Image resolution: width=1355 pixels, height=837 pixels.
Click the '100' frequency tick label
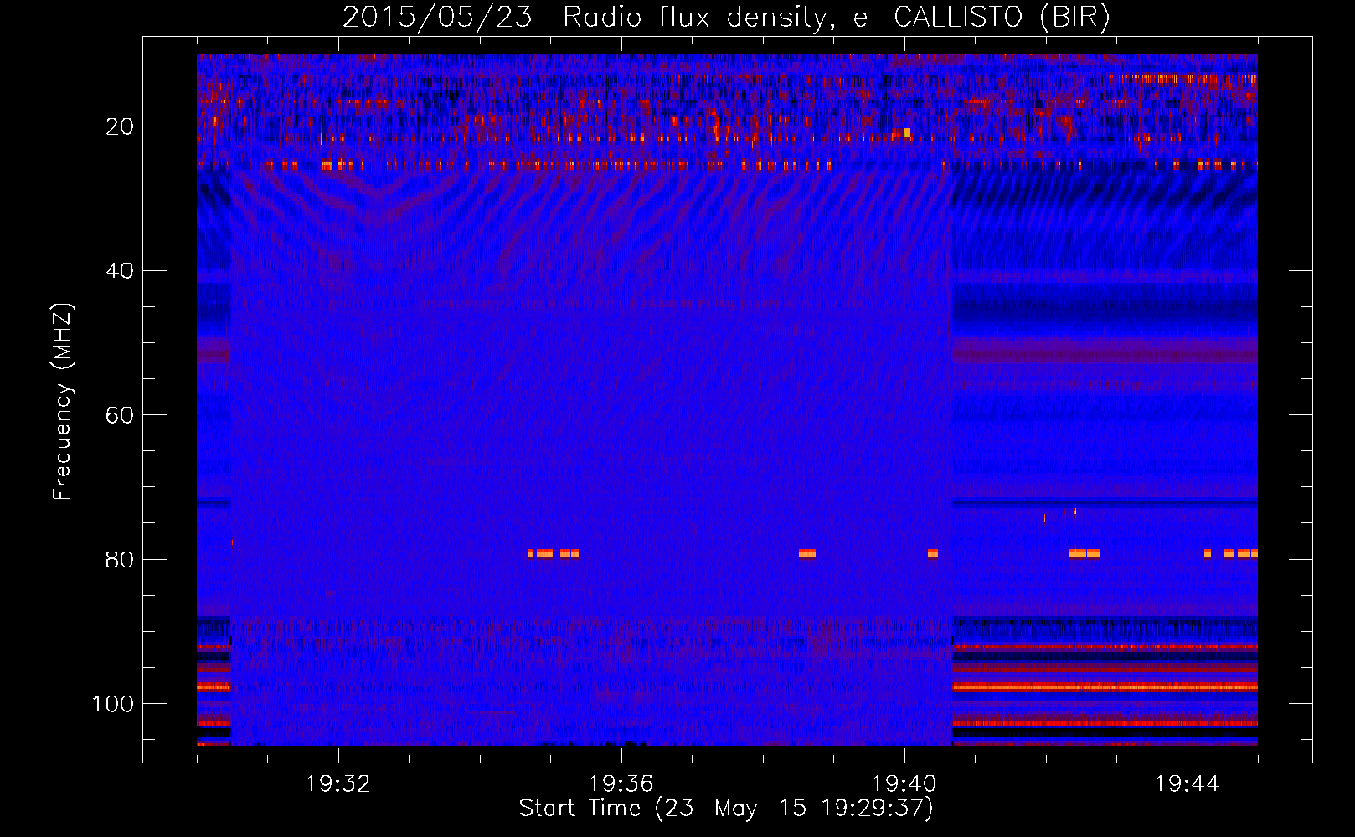click(113, 704)
